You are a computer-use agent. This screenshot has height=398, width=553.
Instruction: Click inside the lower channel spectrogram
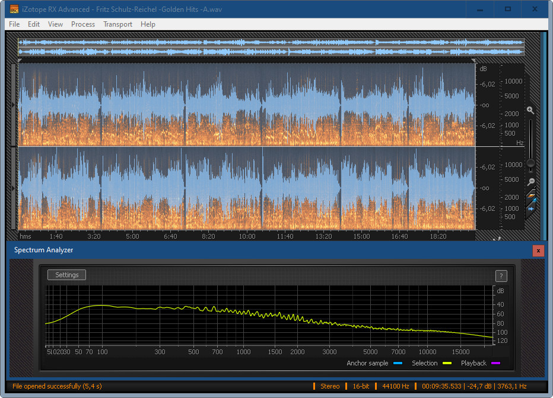246,188
